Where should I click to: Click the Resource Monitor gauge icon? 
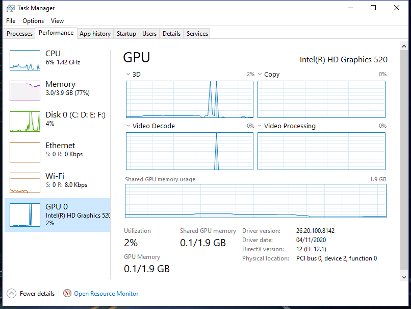[67, 293]
